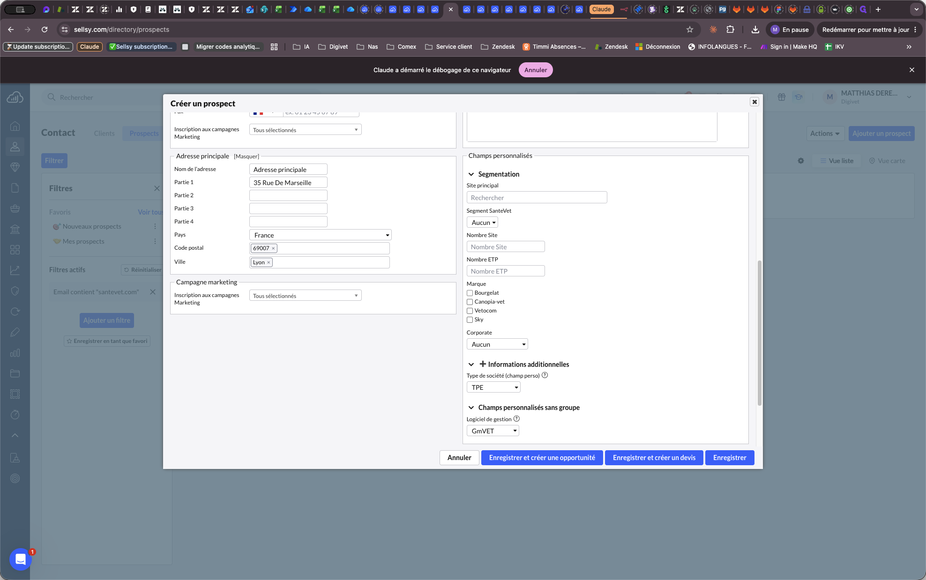The height and width of the screenshot is (580, 926).
Task: Open the house icon in Sellsy sidebar
Action: click(15, 126)
